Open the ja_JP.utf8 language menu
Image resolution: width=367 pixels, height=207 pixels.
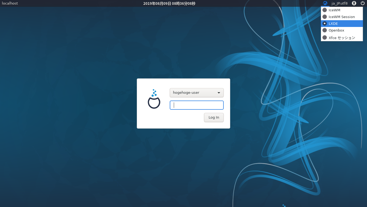339,3
